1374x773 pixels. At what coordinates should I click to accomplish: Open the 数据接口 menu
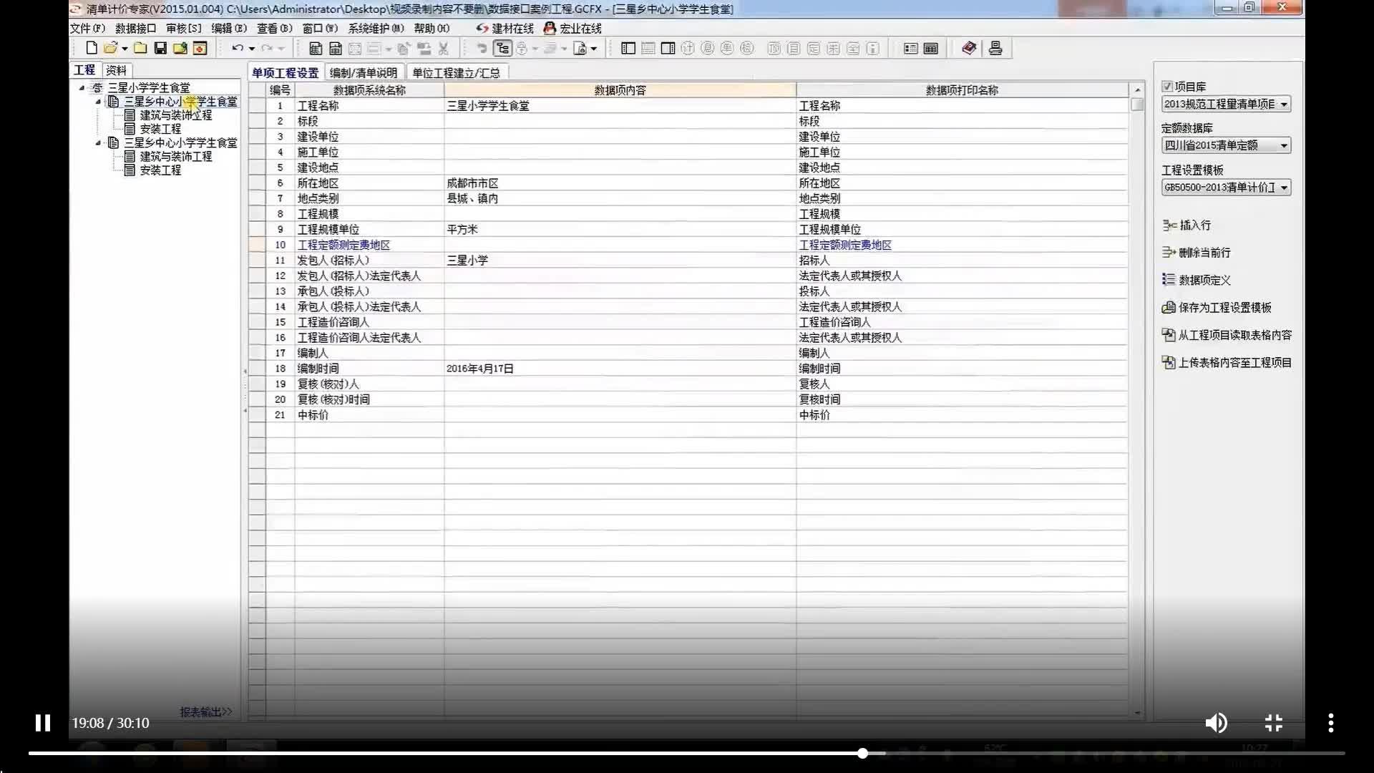click(135, 29)
